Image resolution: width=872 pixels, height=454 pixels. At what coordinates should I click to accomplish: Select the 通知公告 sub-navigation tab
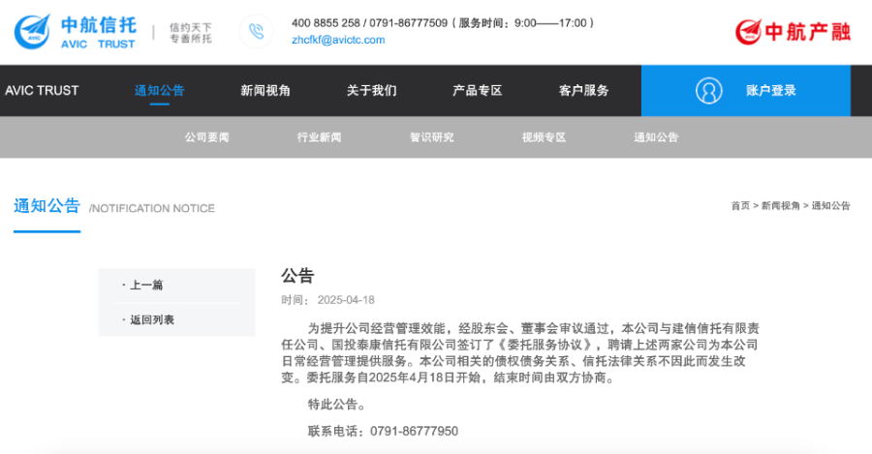656,137
